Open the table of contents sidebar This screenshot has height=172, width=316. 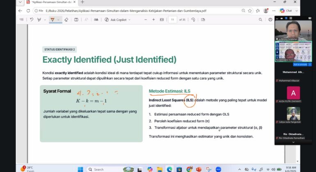[x=22, y=20]
